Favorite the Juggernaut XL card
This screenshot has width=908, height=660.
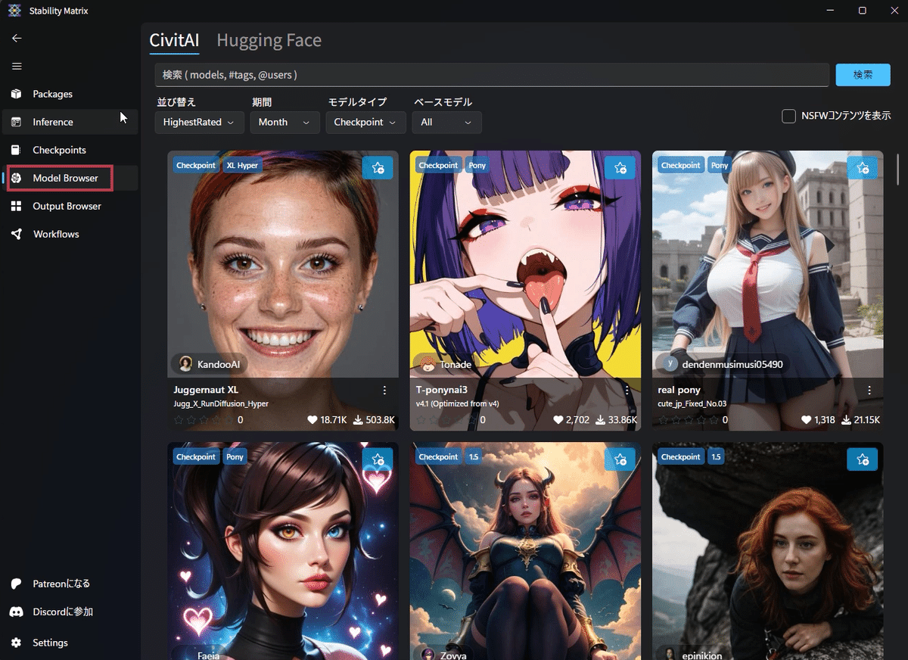[x=378, y=167]
